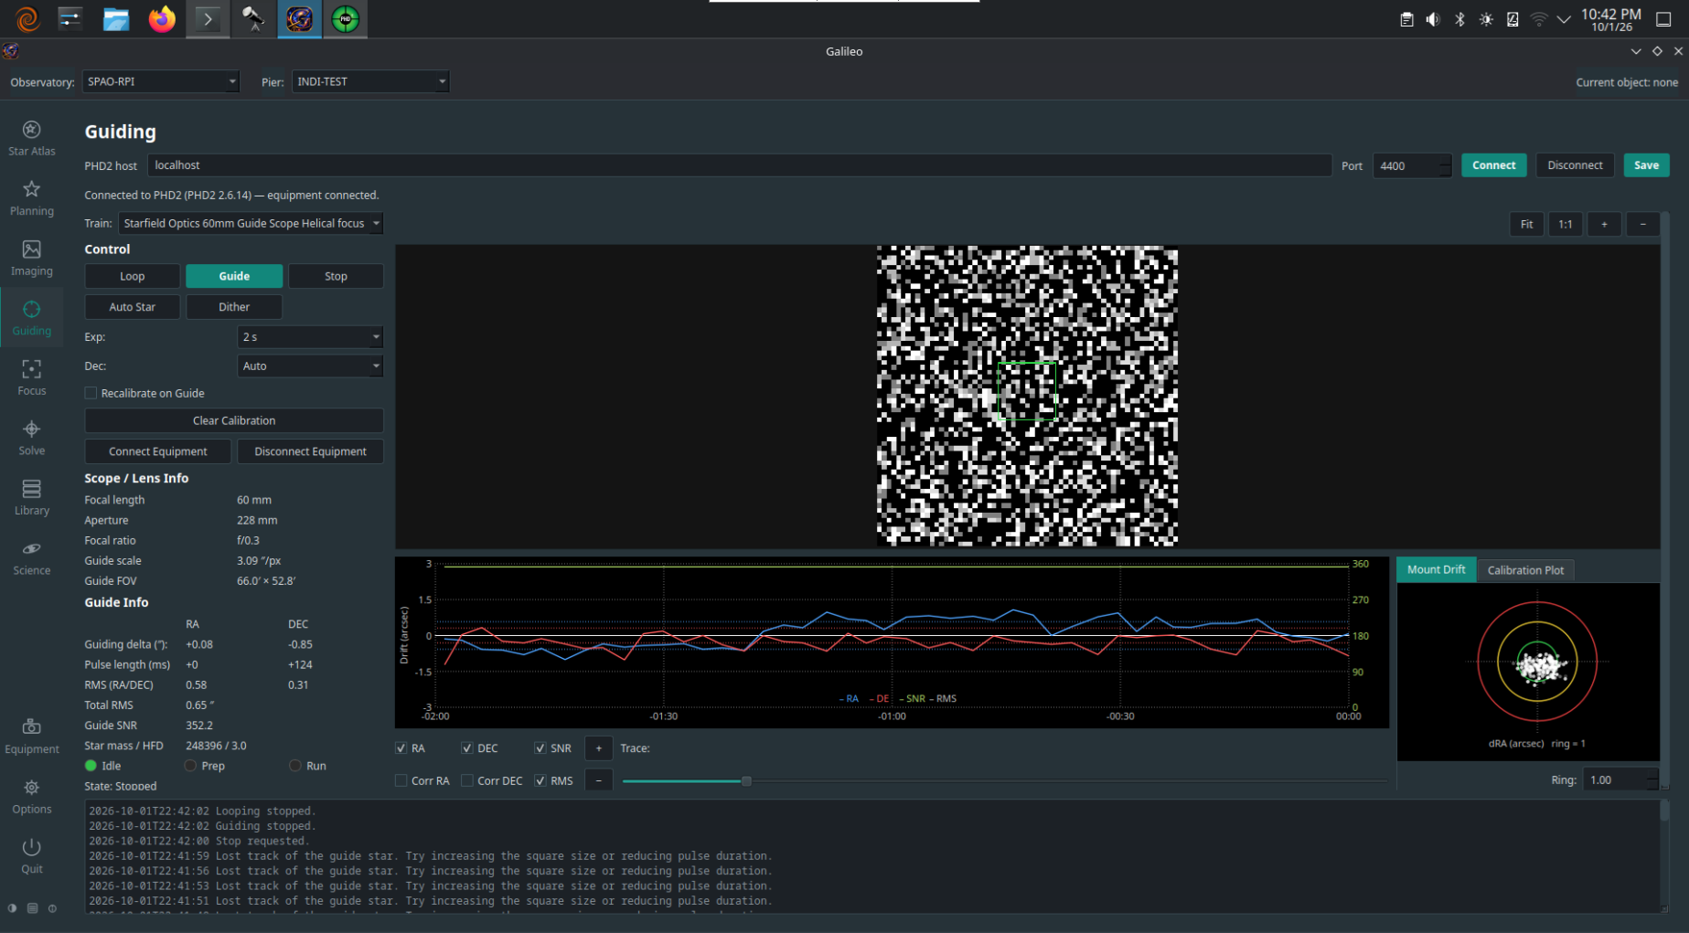The height and width of the screenshot is (933, 1689).
Task: Click the Trace length slider
Action: [x=1004, y=781]
